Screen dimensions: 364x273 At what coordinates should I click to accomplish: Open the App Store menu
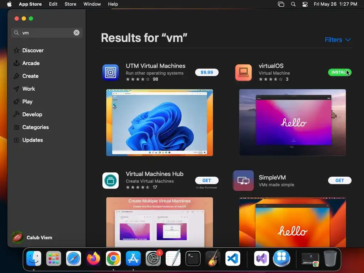(30, 4)
